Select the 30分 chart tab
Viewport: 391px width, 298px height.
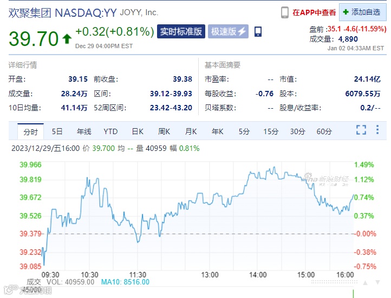297,131
